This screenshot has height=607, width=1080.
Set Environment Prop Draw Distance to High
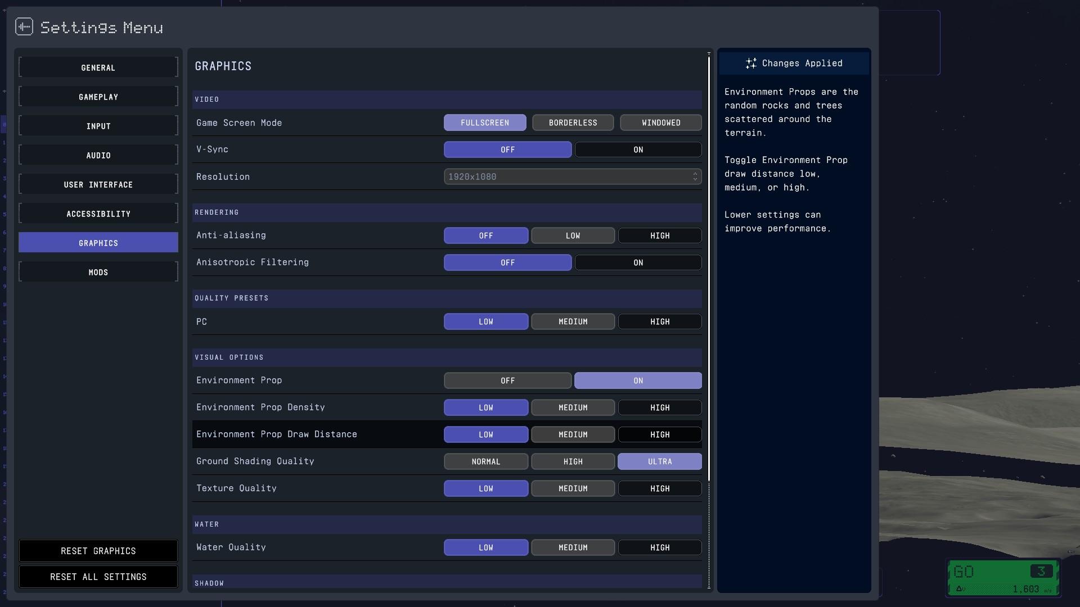pyautogui.click(x=660, y=434)
